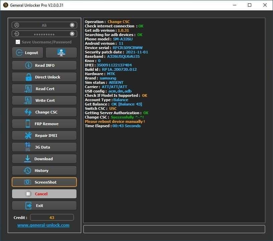Click the Cancel stop icon
This screenshot has width=273, height=241.
pyautogui.click(x=28, y=194)
